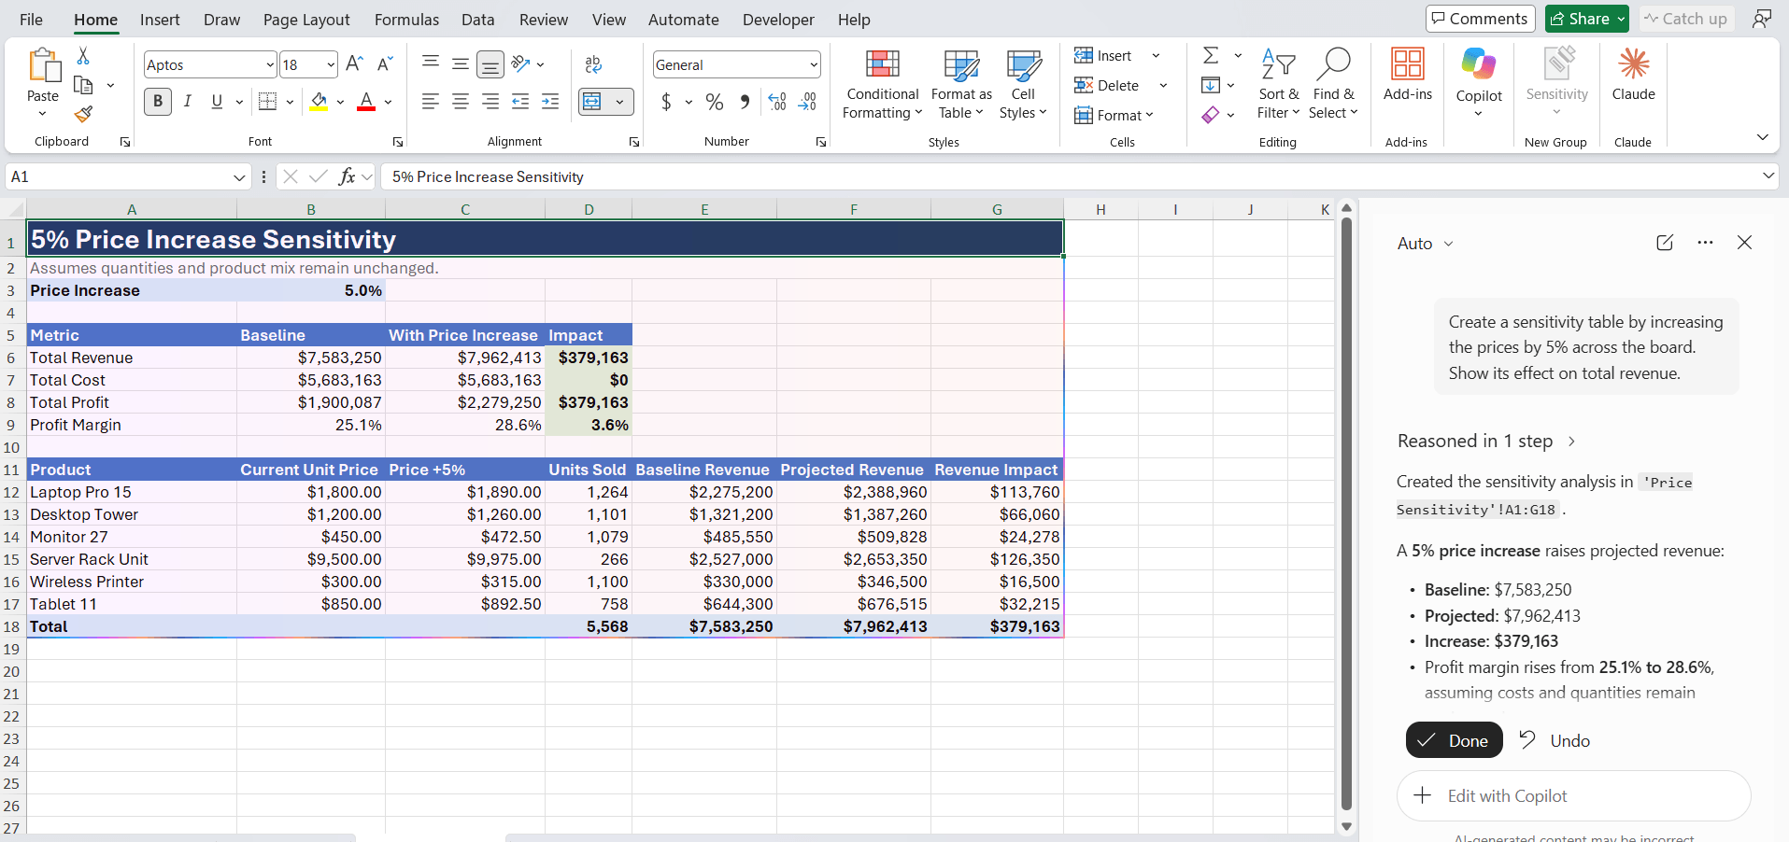Click the green Share button
The height and width of the screenshot is (842, 1789).
pos(1586,19)
